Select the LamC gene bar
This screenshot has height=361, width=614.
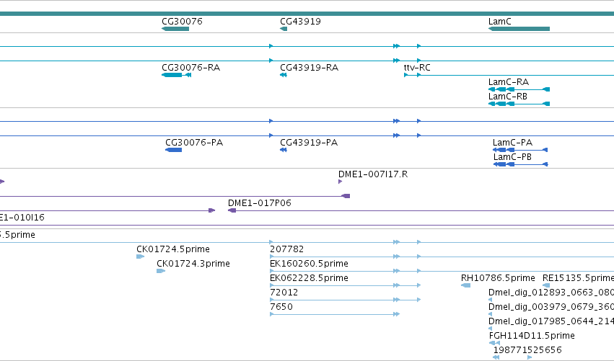[519, 29]
